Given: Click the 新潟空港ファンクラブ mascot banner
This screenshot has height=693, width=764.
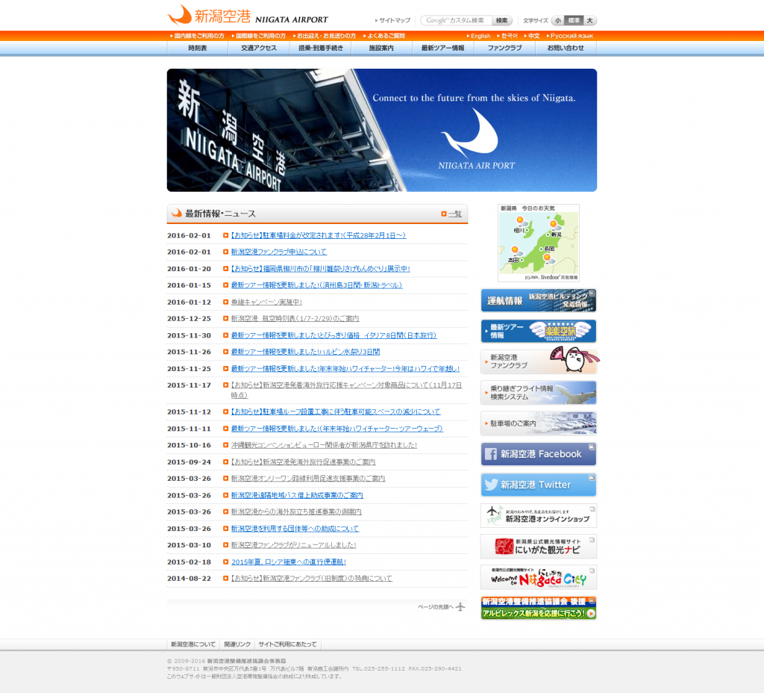Looking at the screenshot, I should tap(538, 361).
